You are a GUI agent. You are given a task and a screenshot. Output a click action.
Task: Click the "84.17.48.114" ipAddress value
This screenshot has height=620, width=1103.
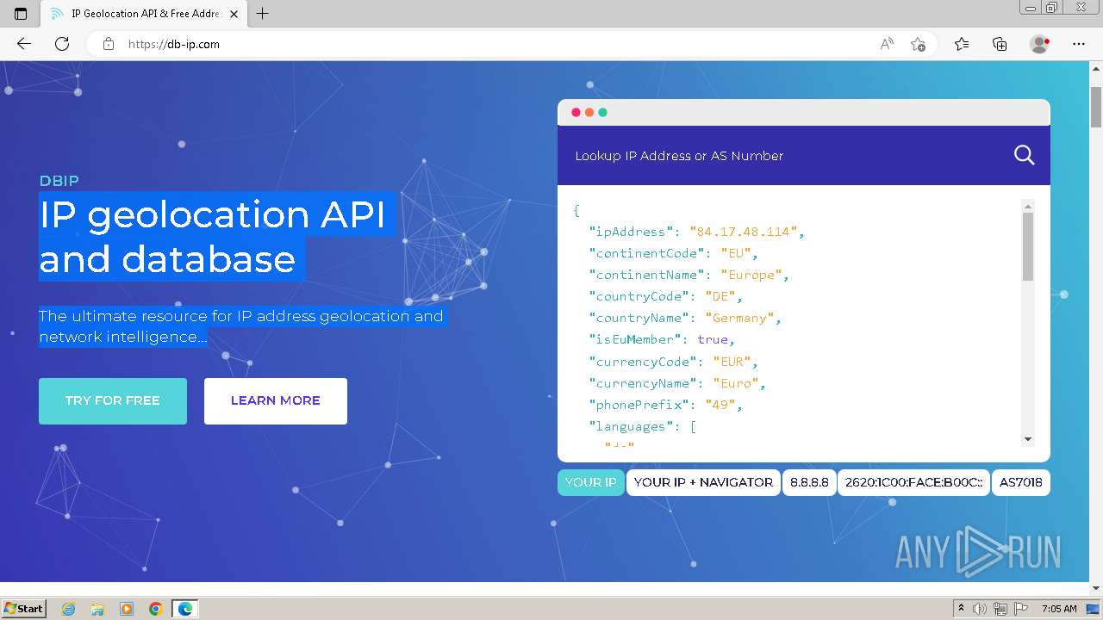point(744,232)
